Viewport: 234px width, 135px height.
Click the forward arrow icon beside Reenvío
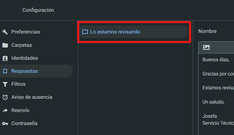tap(5, 111)
